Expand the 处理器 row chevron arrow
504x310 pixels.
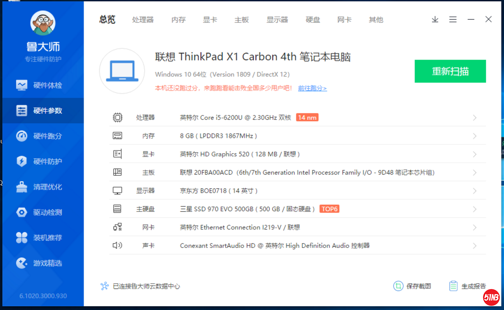pyautogui.click(x=475, y=118)
